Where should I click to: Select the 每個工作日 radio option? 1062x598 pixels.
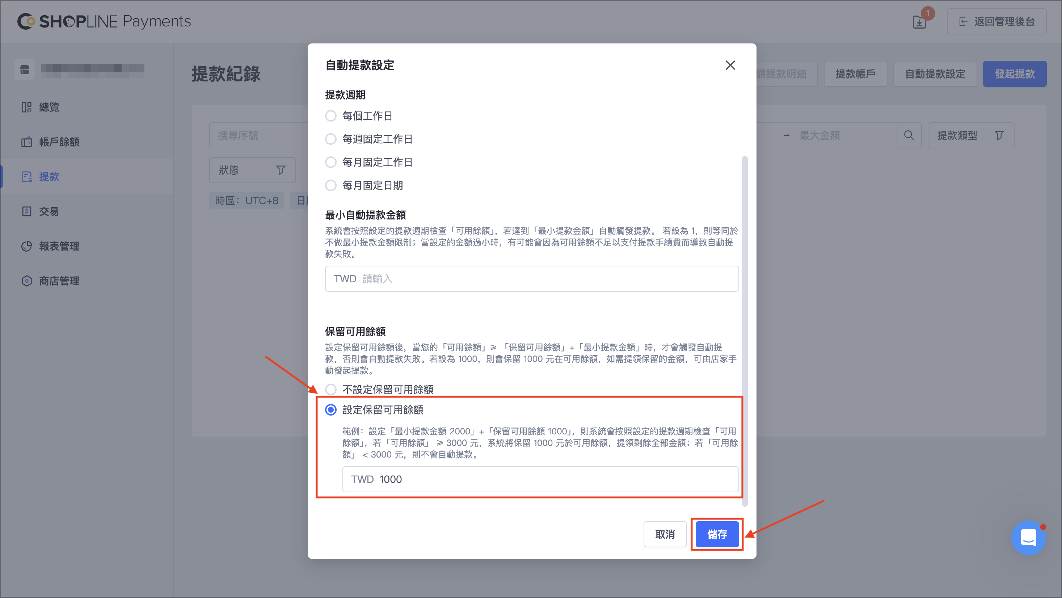pyautogui.click(x=330, y=116)
